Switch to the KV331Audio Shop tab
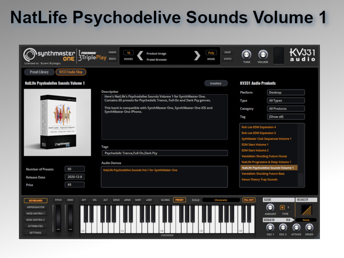The height and width of the screenshot is (258, 344). click(x=71, y=72)
